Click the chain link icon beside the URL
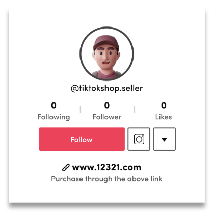The width and height of the screenshot is (213, 217). pyautogui.click(x=66, y=168)
